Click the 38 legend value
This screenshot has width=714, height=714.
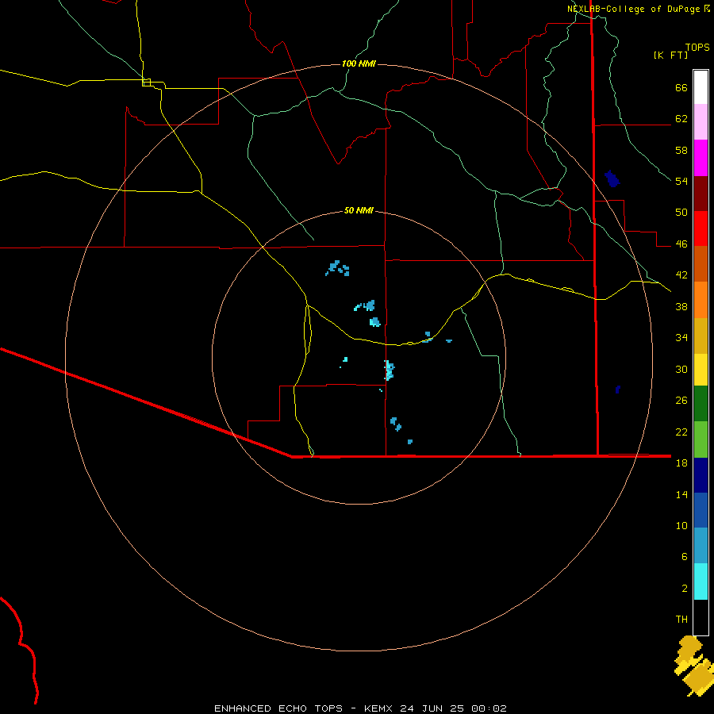681,306
